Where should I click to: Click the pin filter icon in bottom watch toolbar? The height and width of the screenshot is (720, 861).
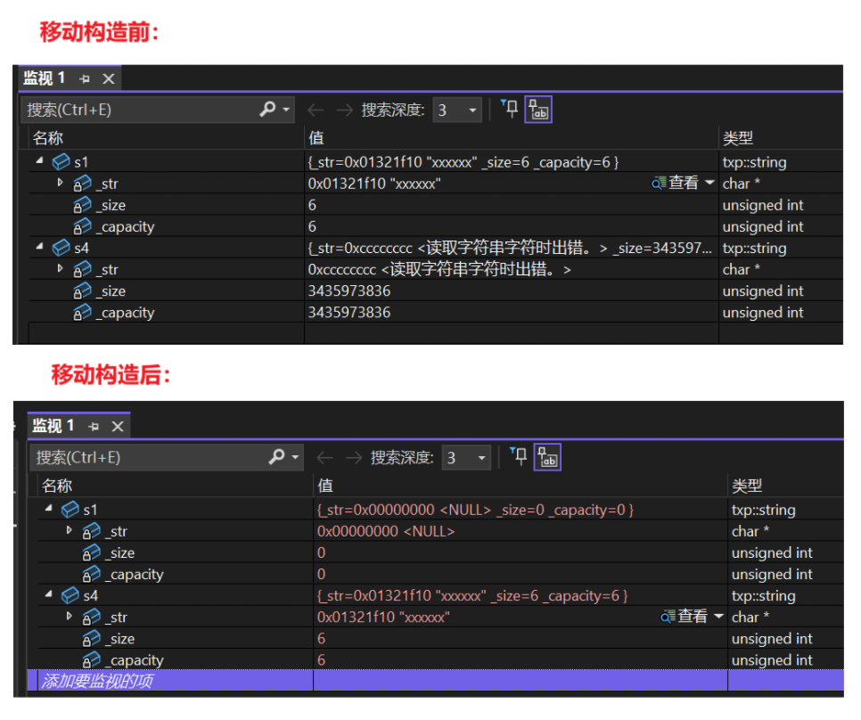(x=518, y=456)
